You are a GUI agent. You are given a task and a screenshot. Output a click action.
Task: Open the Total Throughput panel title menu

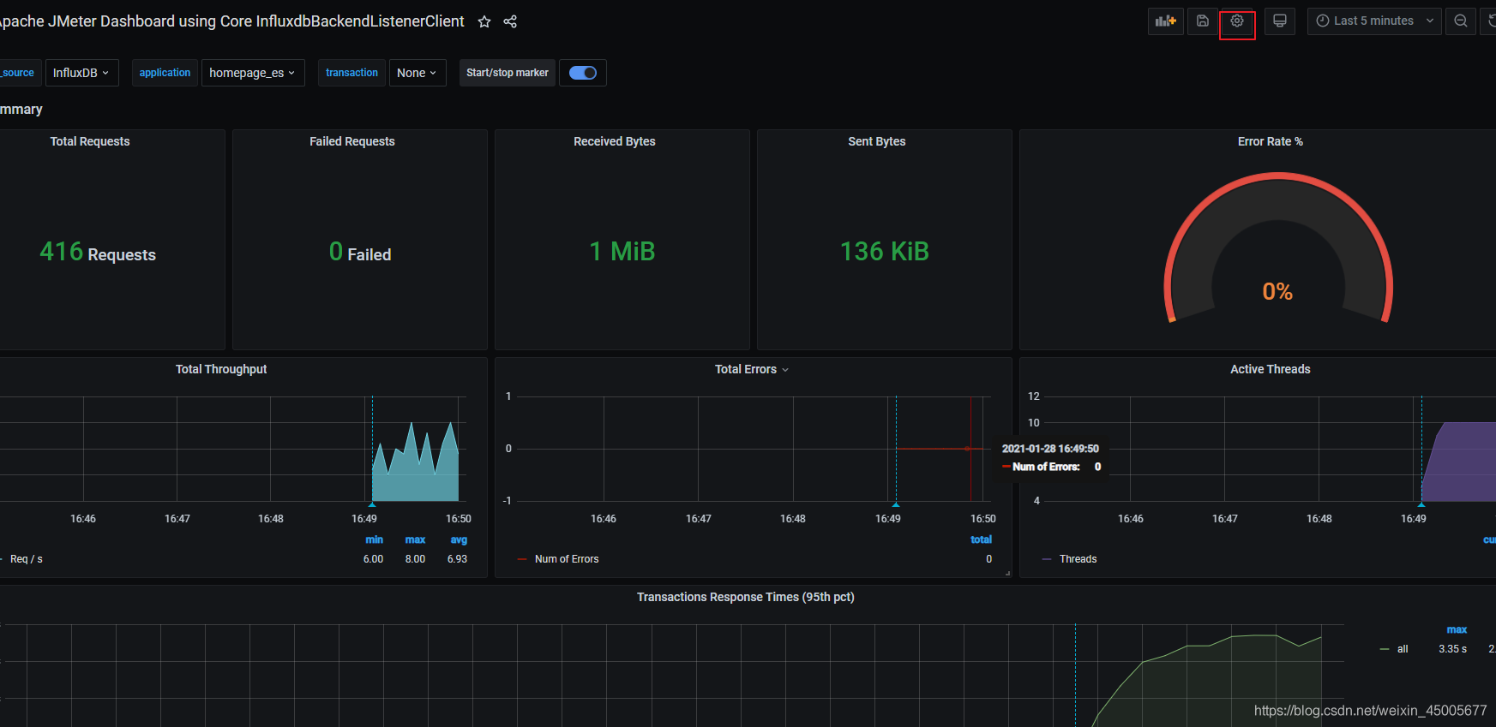point(221,369)
